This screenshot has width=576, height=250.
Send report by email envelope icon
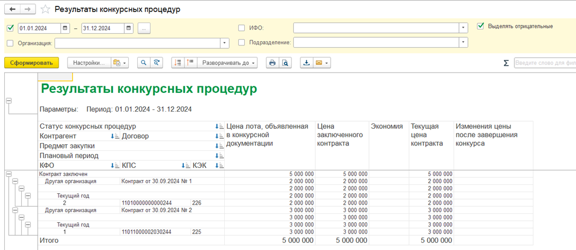322,63
